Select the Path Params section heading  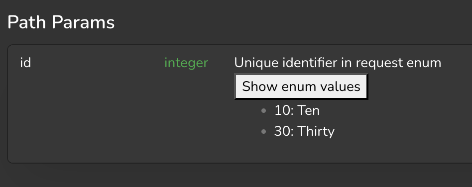61,22
